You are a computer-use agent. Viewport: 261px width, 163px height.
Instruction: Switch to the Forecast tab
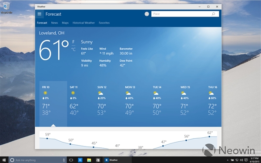(42, 23)
